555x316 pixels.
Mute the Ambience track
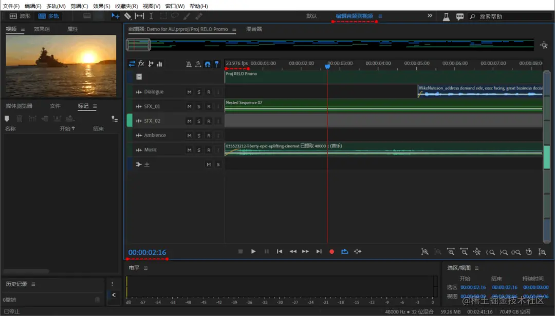click(x=189, y=136)
